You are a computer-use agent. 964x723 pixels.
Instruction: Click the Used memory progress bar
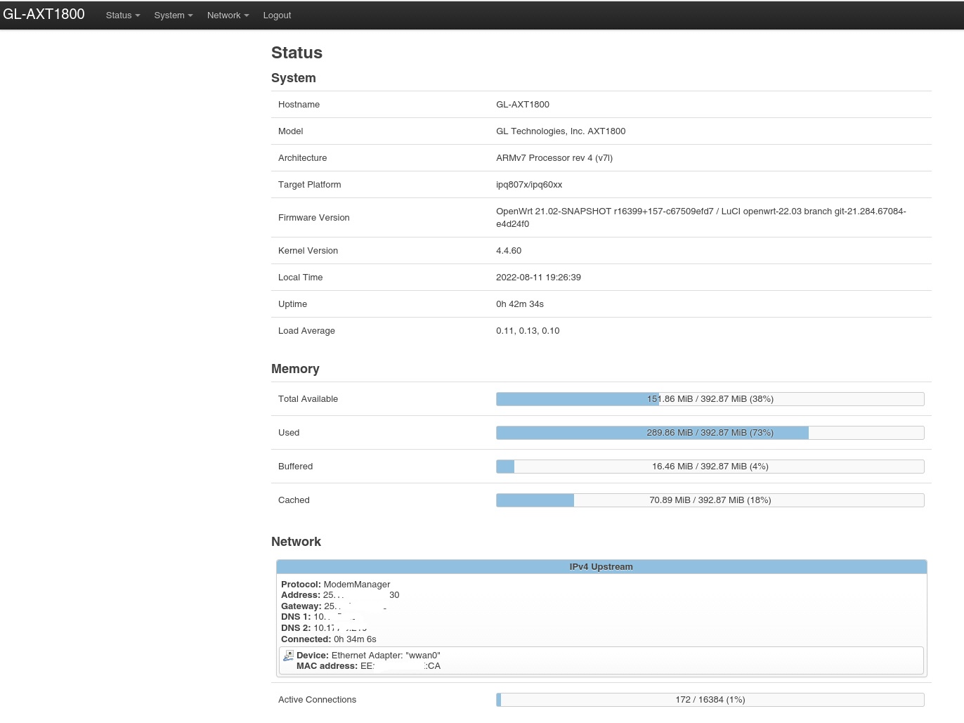click(710, 433)
